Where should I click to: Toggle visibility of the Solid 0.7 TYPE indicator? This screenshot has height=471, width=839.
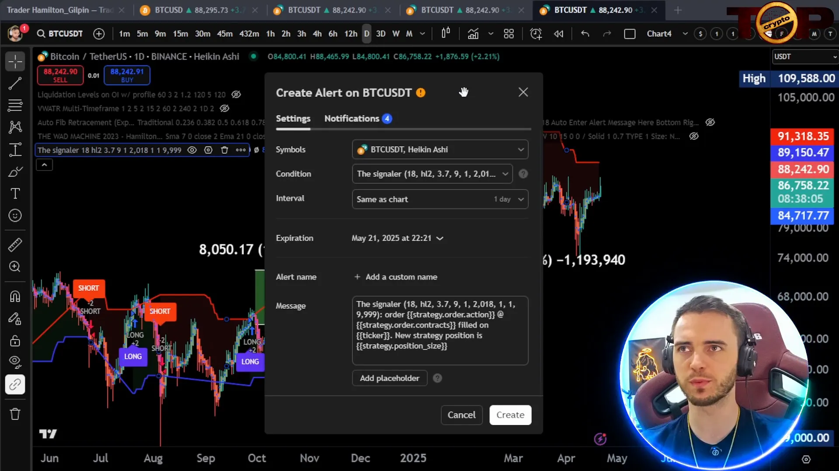click(x=694, y=137)
